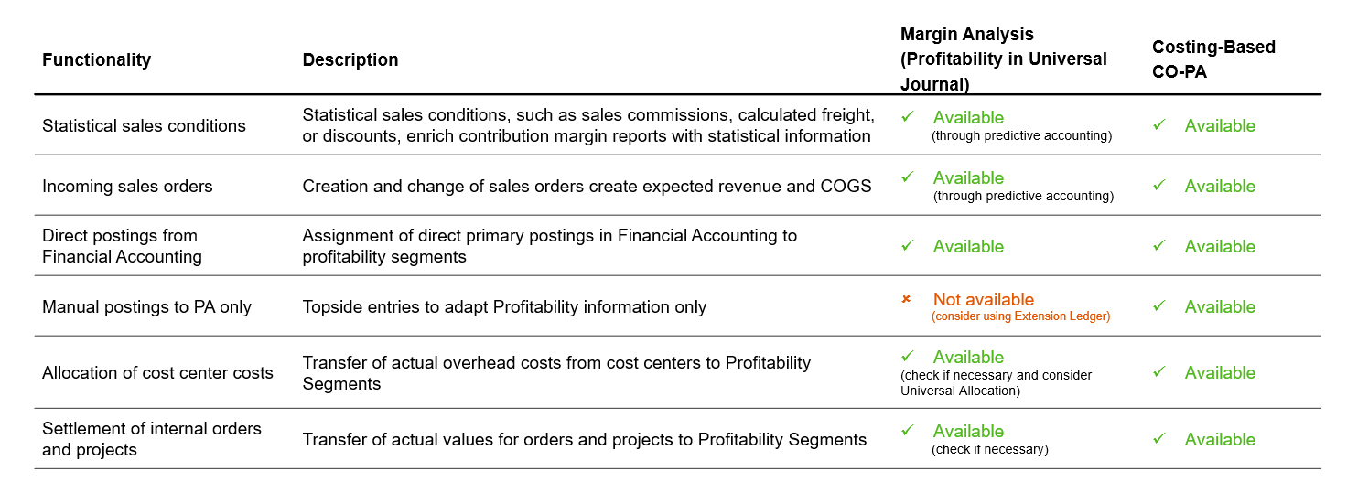Click Costing-Based checkmark in Settlement of internal orders row
The height and width of the screenshot is (493, 1347).
(x=1158, y=439)
